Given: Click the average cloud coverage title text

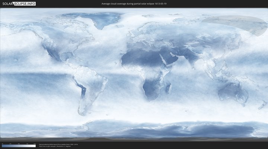Looking at the screenshot, I should [134, 4].
